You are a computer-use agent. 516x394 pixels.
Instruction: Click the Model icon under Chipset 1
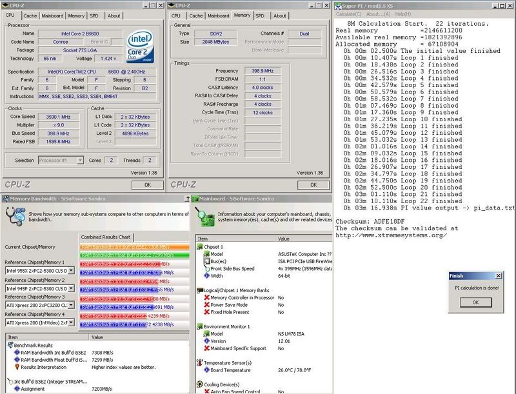tap(206, 254)
